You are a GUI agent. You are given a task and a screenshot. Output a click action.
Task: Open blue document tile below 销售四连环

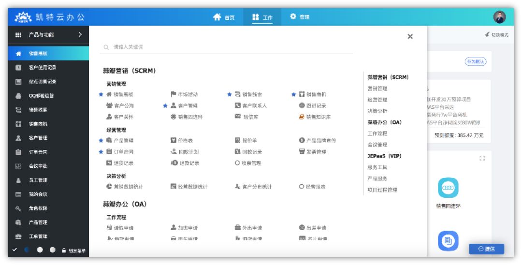coord(448,241)
